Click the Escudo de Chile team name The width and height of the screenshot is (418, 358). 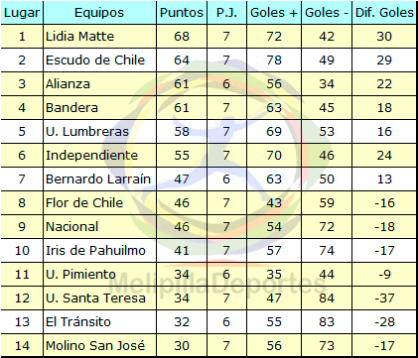95,60
